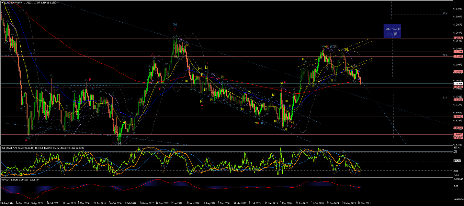This screenshot has width=464, height=206.
Task: Click the 16 Oct 2016 date marker
Action: pos(115,204)
